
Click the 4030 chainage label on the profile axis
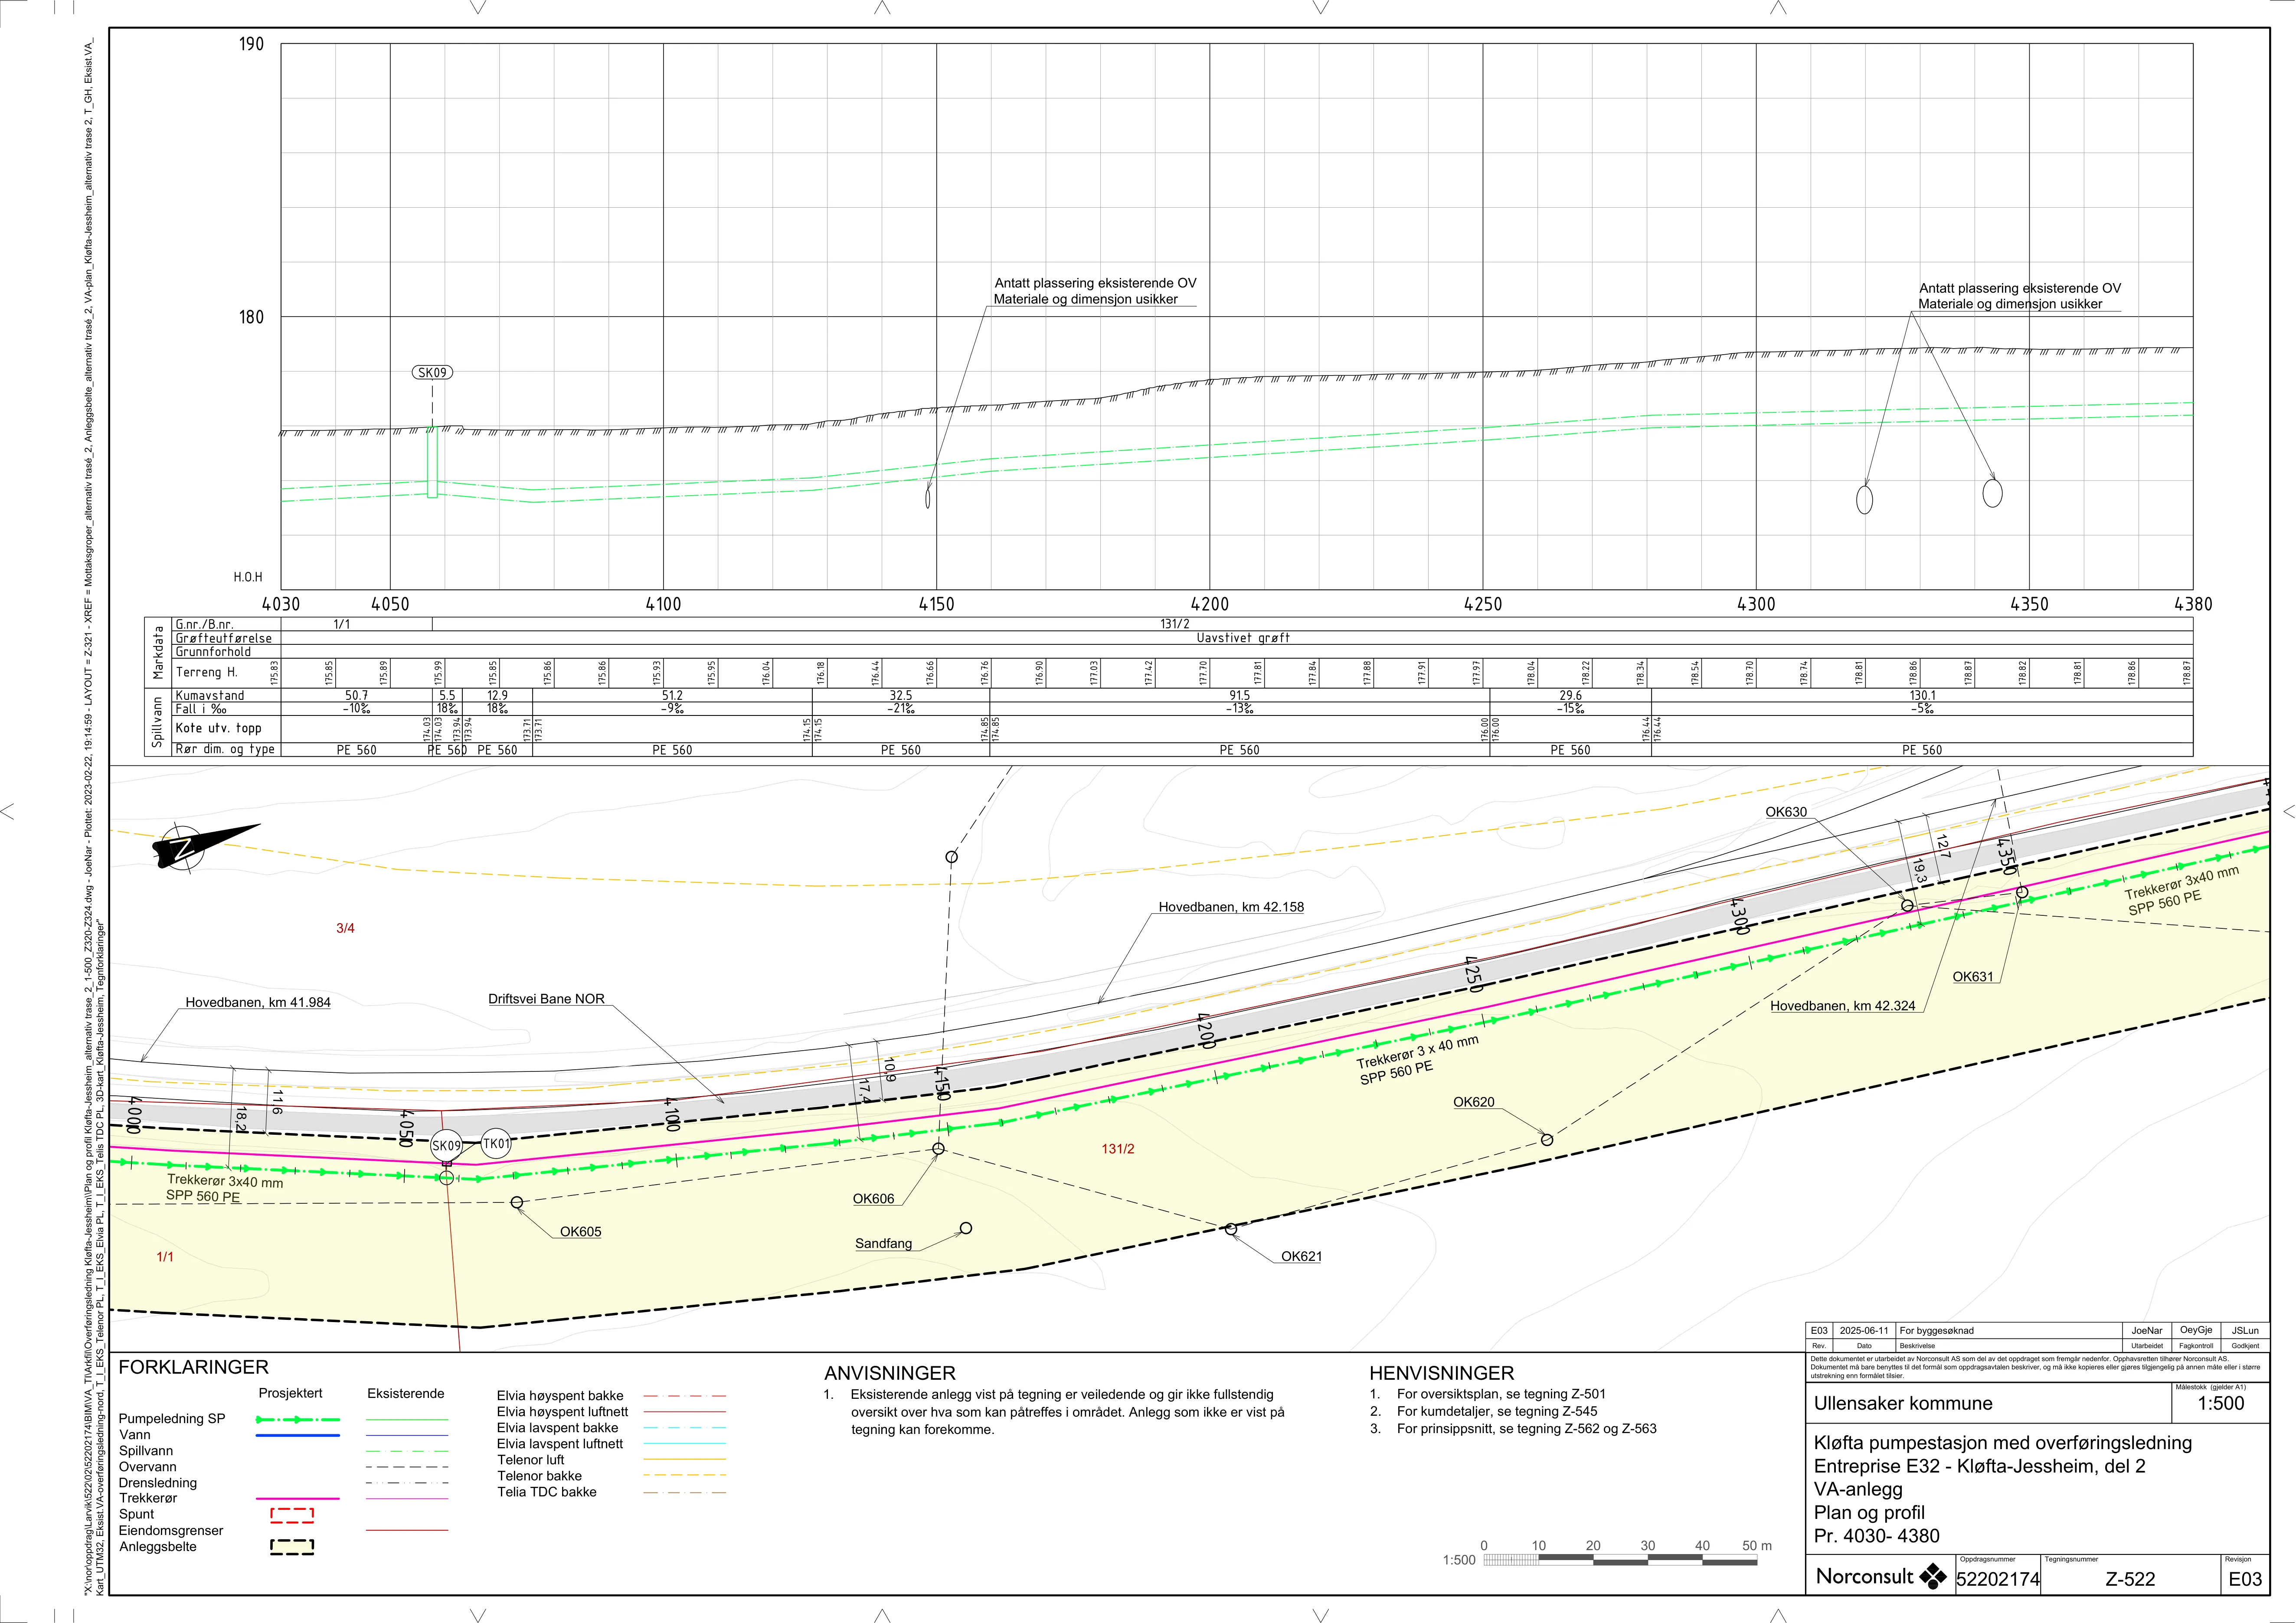pos(281,604)
